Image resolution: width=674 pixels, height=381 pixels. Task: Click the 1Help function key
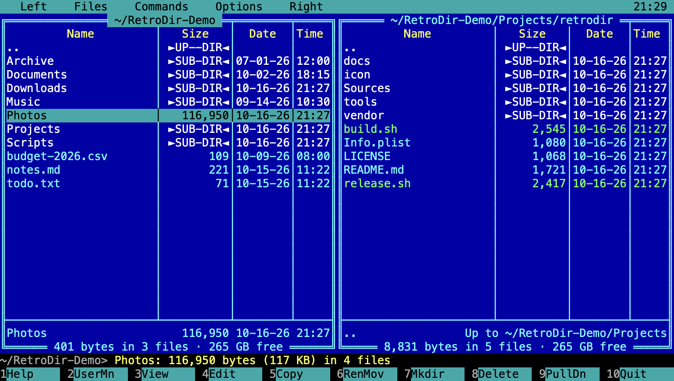(30, 374)
